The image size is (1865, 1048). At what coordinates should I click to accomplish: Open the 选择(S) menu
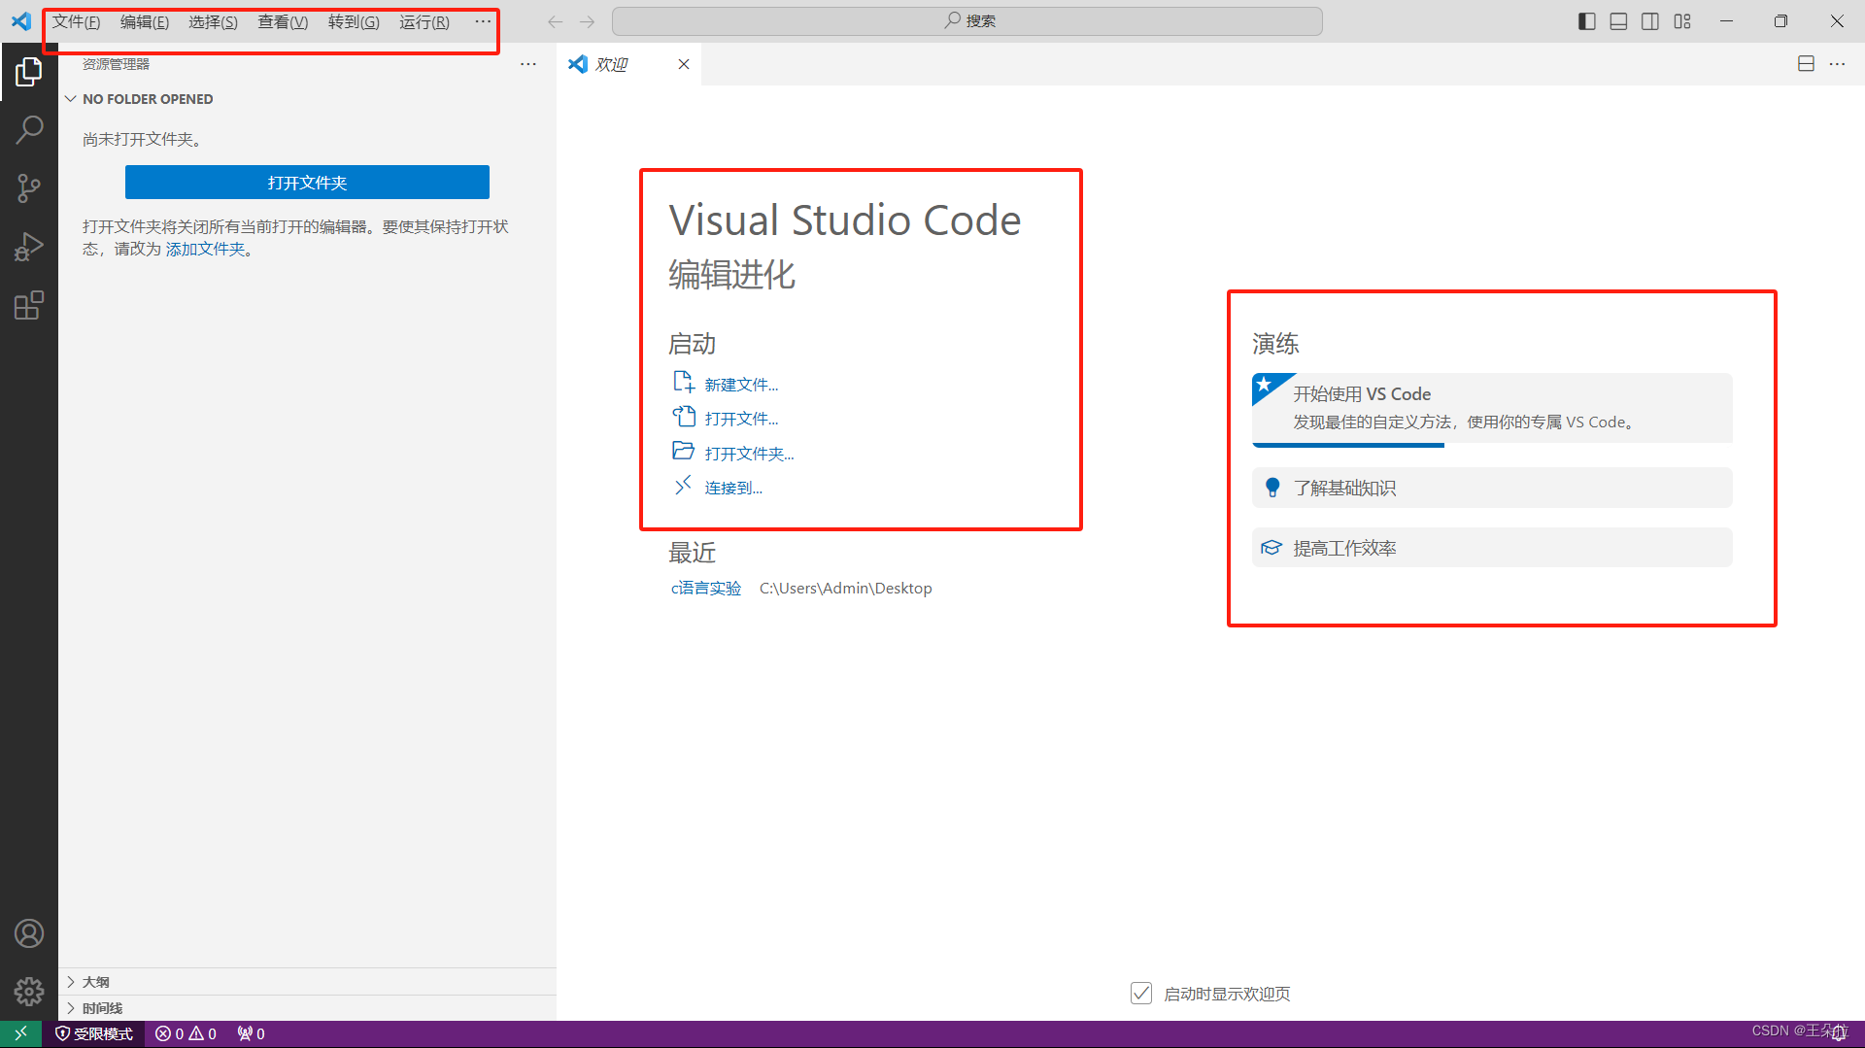pyautogui.click(x=213, y=21)
